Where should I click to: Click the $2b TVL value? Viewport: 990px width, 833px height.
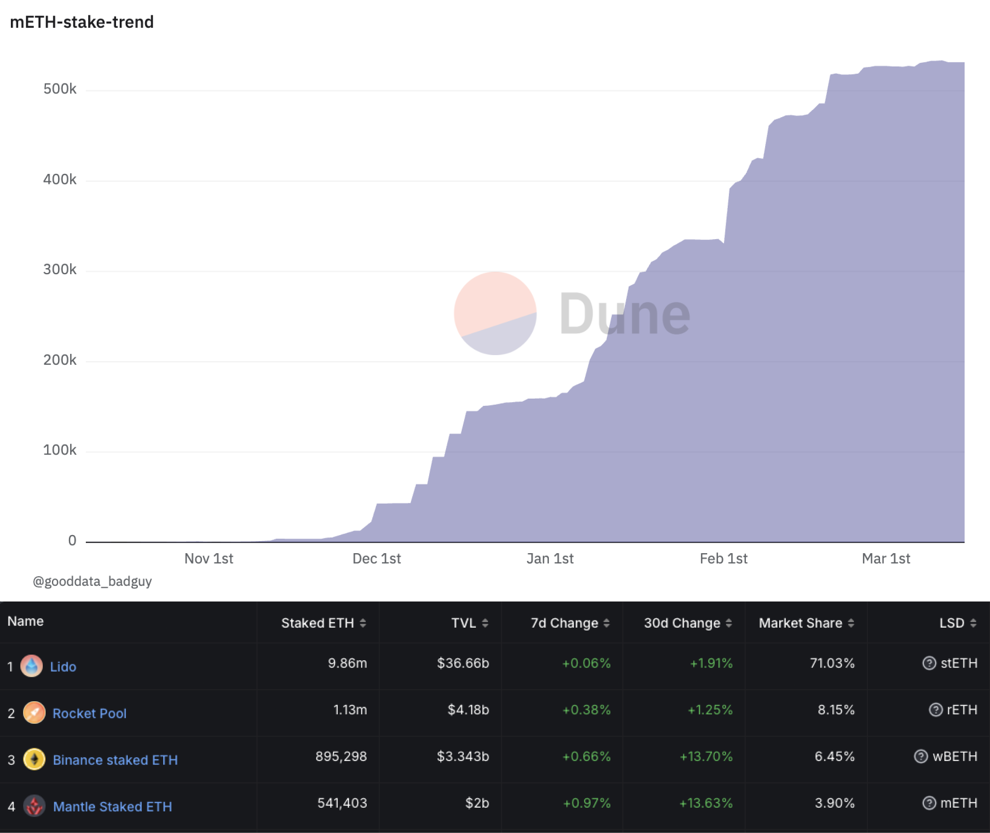click(x=477, y=803)
